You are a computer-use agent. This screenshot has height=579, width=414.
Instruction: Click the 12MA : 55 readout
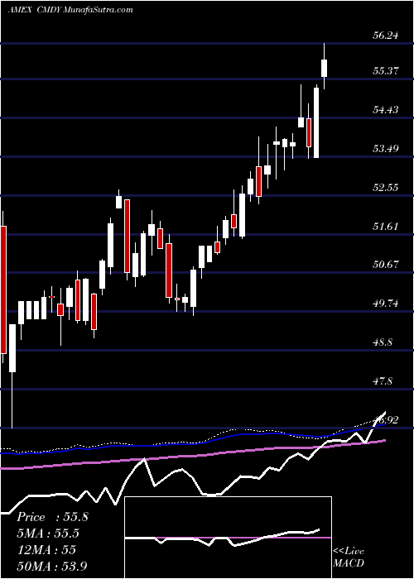[46, 549]
